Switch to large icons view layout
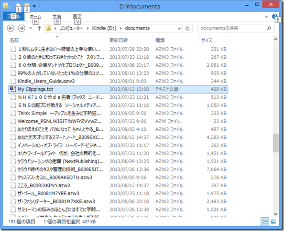 point(273,221)
